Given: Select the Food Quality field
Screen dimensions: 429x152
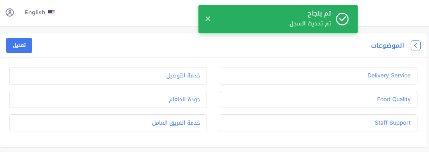Looking at the screenshot, I should [x=319, y=100].
